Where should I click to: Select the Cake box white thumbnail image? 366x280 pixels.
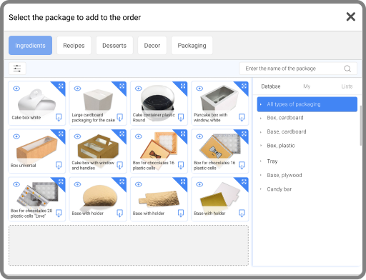click(x=36, y=101)
